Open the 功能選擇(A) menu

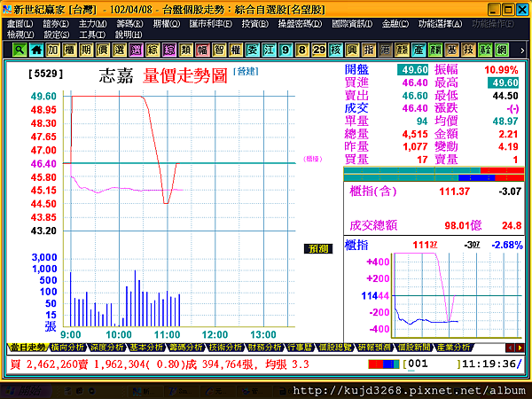(440, 24)
